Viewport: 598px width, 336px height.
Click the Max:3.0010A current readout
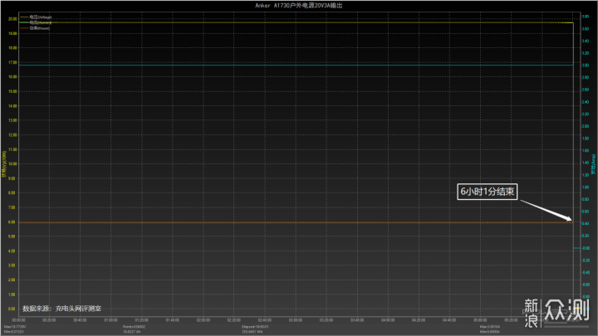coord(490,327)
